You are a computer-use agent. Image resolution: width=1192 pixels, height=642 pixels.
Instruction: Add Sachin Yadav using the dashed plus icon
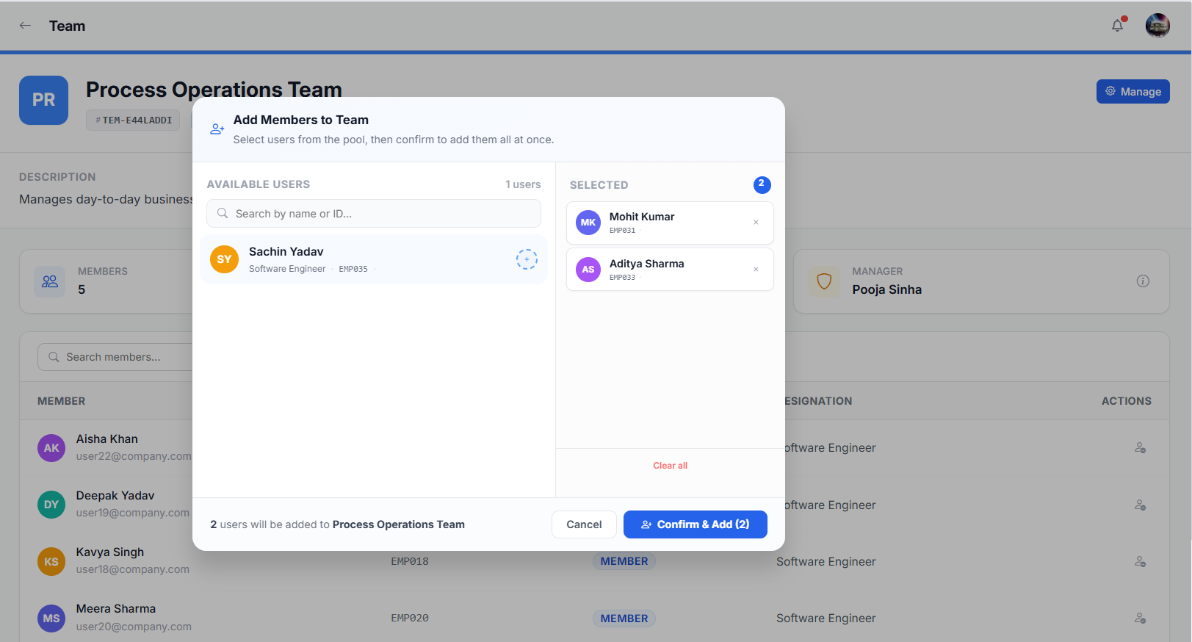coord(527,259)
